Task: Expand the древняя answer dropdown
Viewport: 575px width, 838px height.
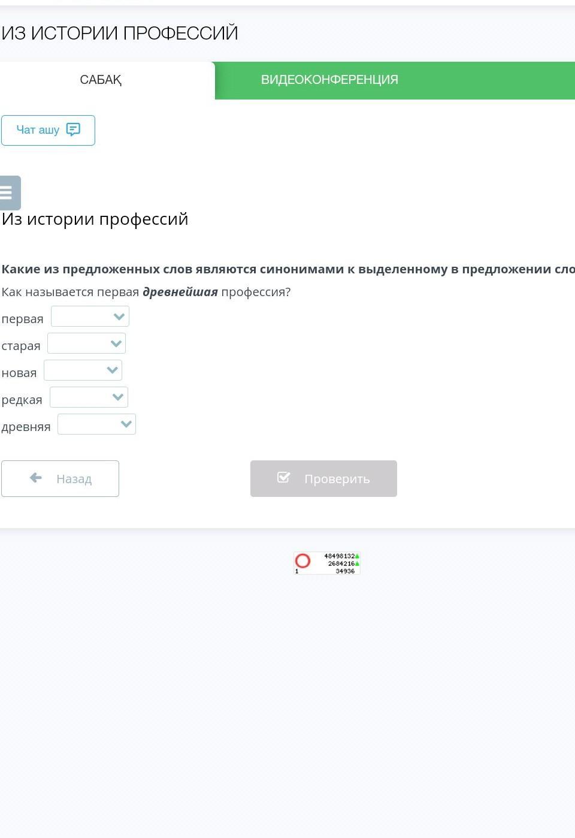Action: pyautogui.click(x=96, y=424)
